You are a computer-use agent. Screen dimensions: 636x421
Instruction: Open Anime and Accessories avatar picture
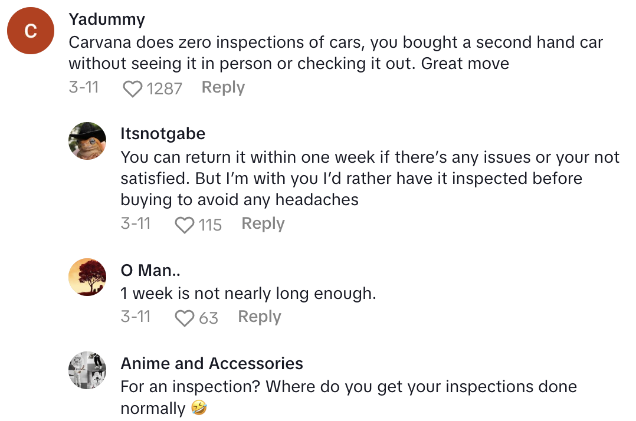[87, 370]
